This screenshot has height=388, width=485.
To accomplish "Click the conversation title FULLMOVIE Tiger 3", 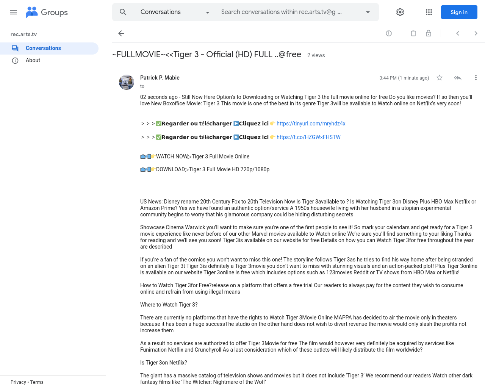I will (x=207, y=55).
